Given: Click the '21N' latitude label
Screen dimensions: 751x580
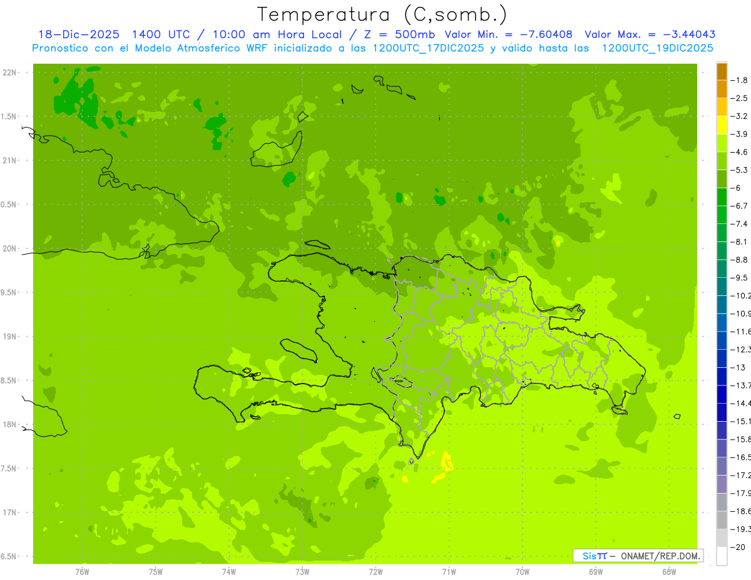Looking at the screenshot, I should (x=10, y=161).
